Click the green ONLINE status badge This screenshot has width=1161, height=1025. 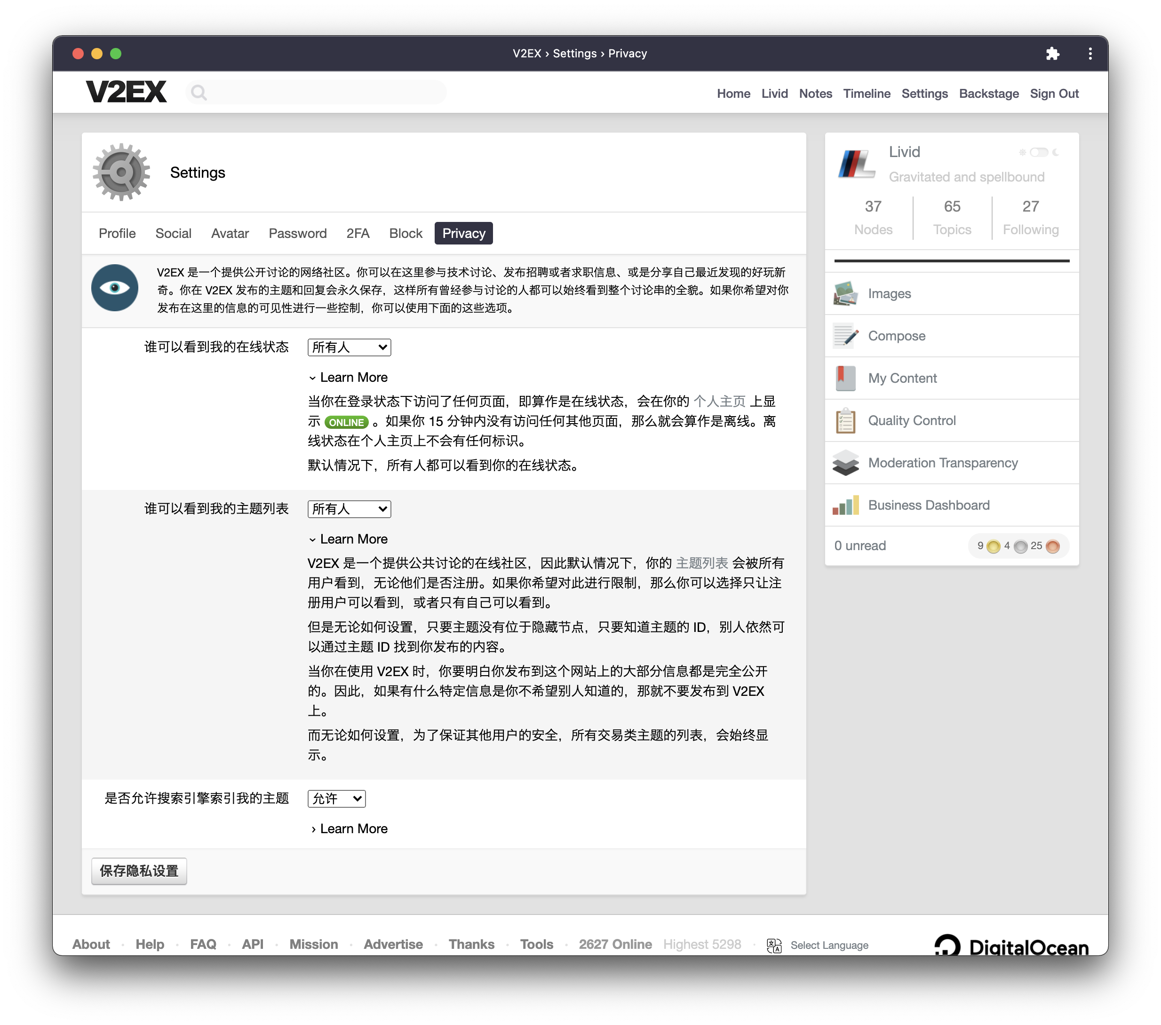click(x=347, y=423)
